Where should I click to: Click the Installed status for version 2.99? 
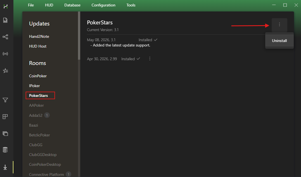click(131, 59)
